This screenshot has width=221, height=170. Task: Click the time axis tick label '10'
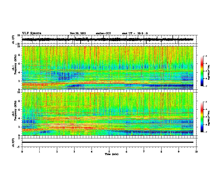(x=196, y=152)
